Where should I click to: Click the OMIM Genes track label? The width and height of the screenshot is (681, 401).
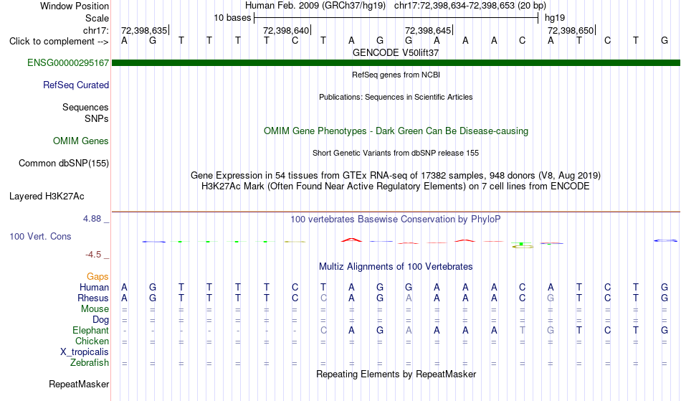tap(80, 141)
